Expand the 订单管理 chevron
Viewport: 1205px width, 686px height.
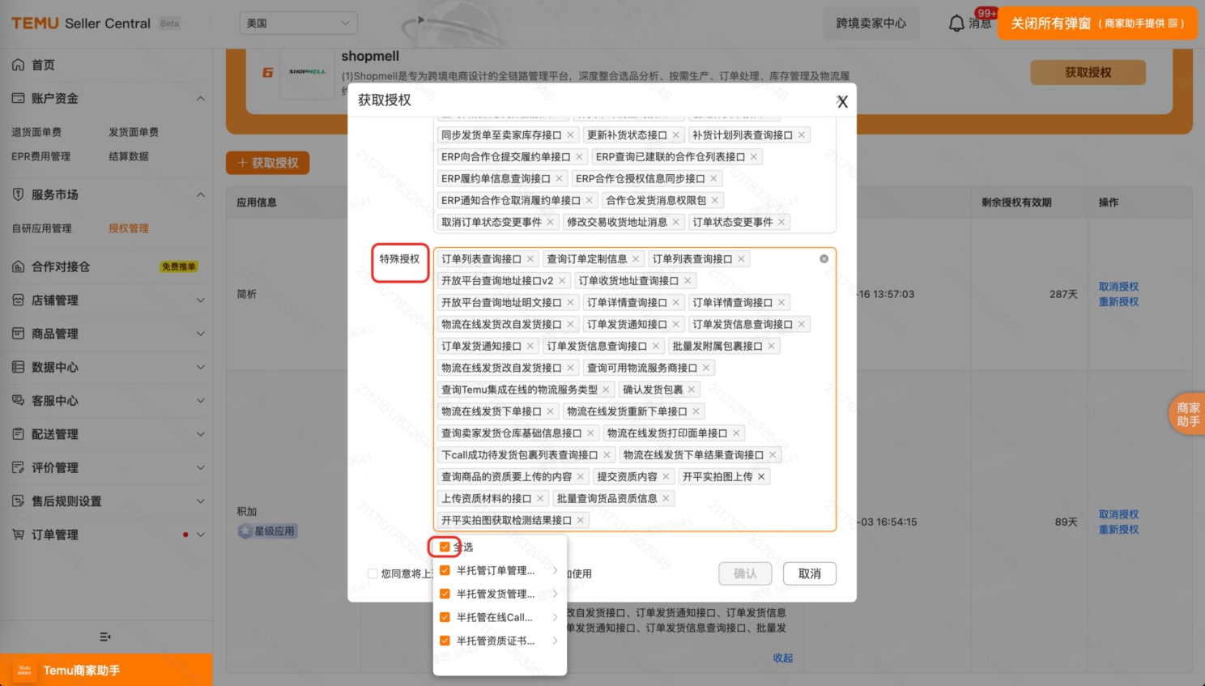pyautogui.click(x=200, y=535)
